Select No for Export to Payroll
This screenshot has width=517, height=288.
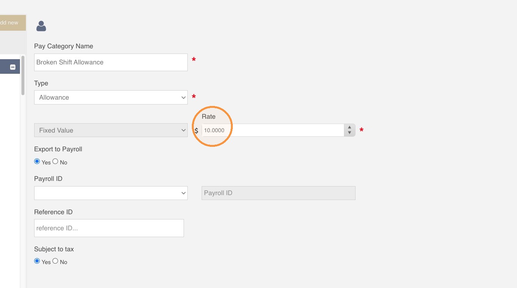click(55, 161)
